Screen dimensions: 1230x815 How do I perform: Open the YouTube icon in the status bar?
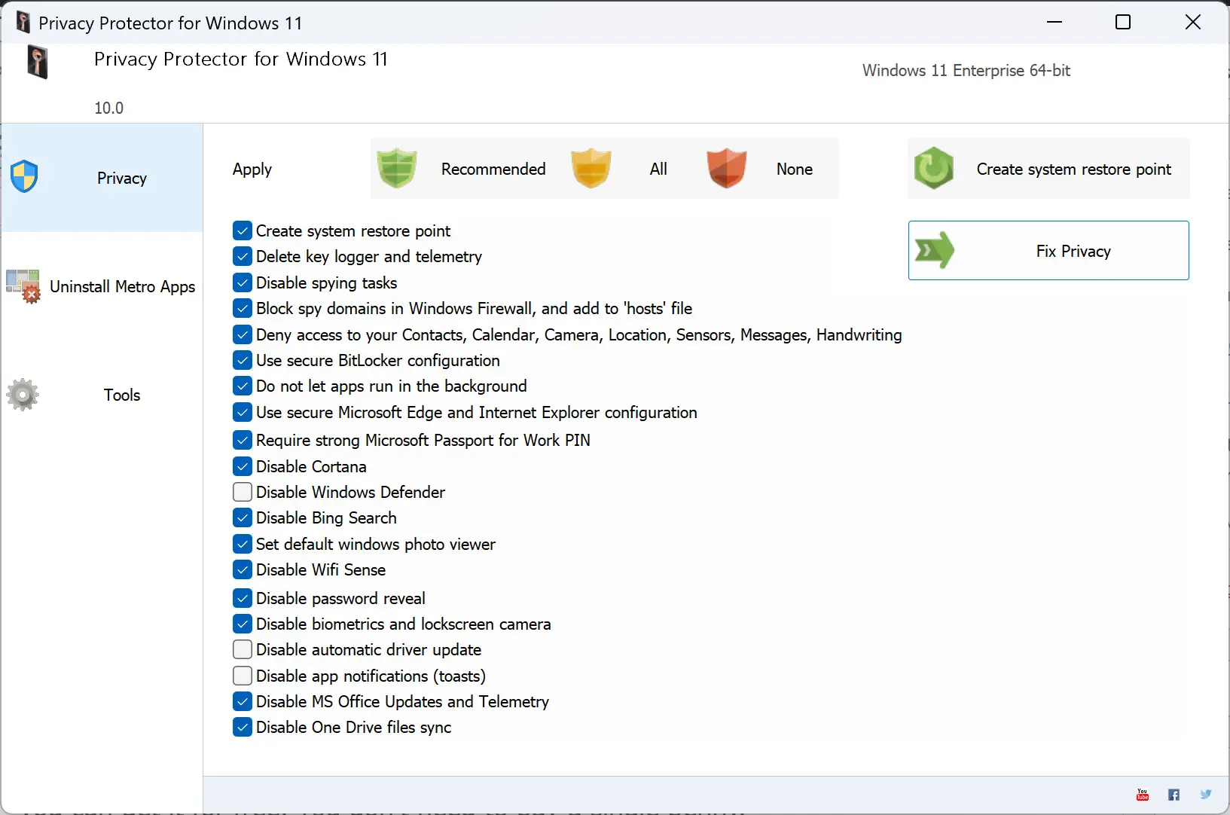click(1142, 795)
